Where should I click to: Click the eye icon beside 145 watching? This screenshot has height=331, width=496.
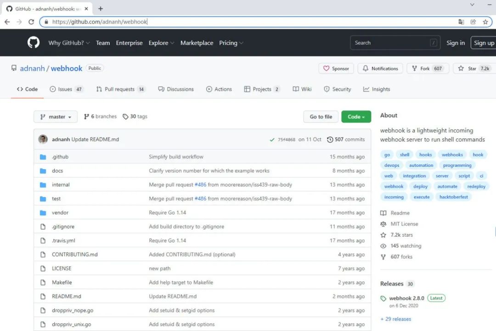pos(383,246)
